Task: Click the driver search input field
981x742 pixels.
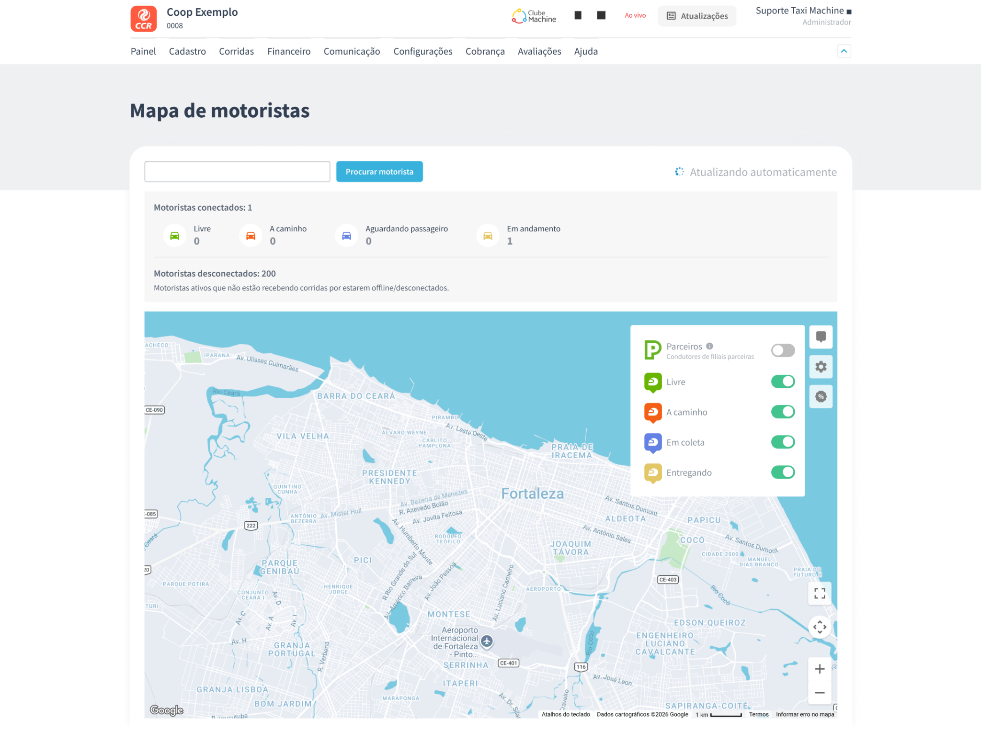Action: (x=237, y=172)
